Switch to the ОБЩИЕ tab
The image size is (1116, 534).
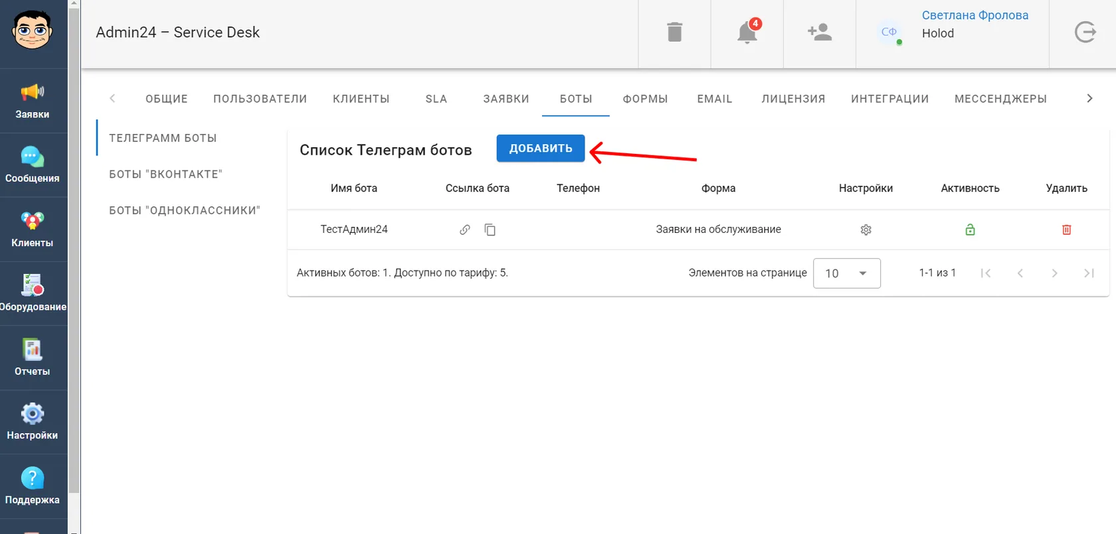point(167,99)
